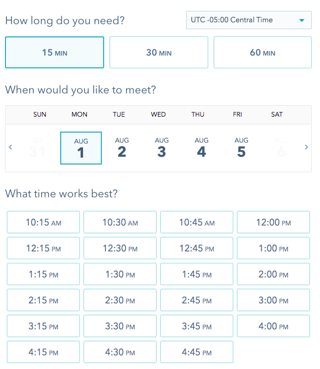Book the 3:00 PM time slot
320x369 pixels.
point(273,300)
